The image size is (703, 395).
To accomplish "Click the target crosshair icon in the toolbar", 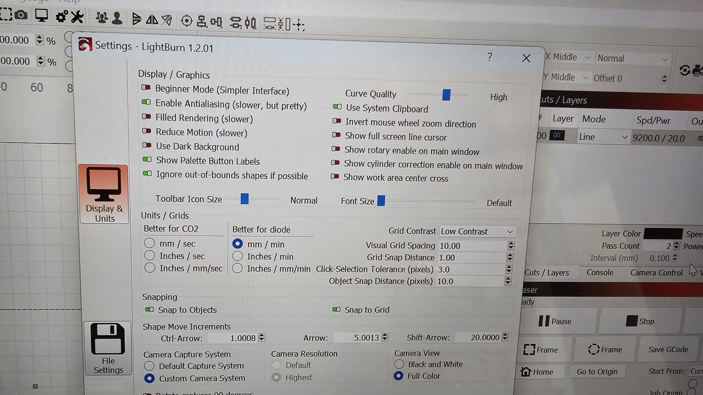I will click(x=187, y=21).
